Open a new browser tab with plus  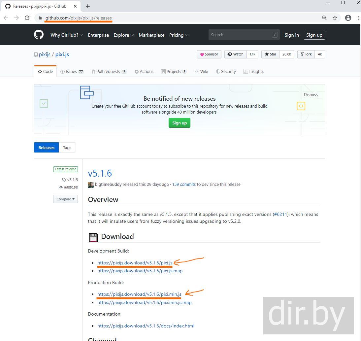coord(88,6)
